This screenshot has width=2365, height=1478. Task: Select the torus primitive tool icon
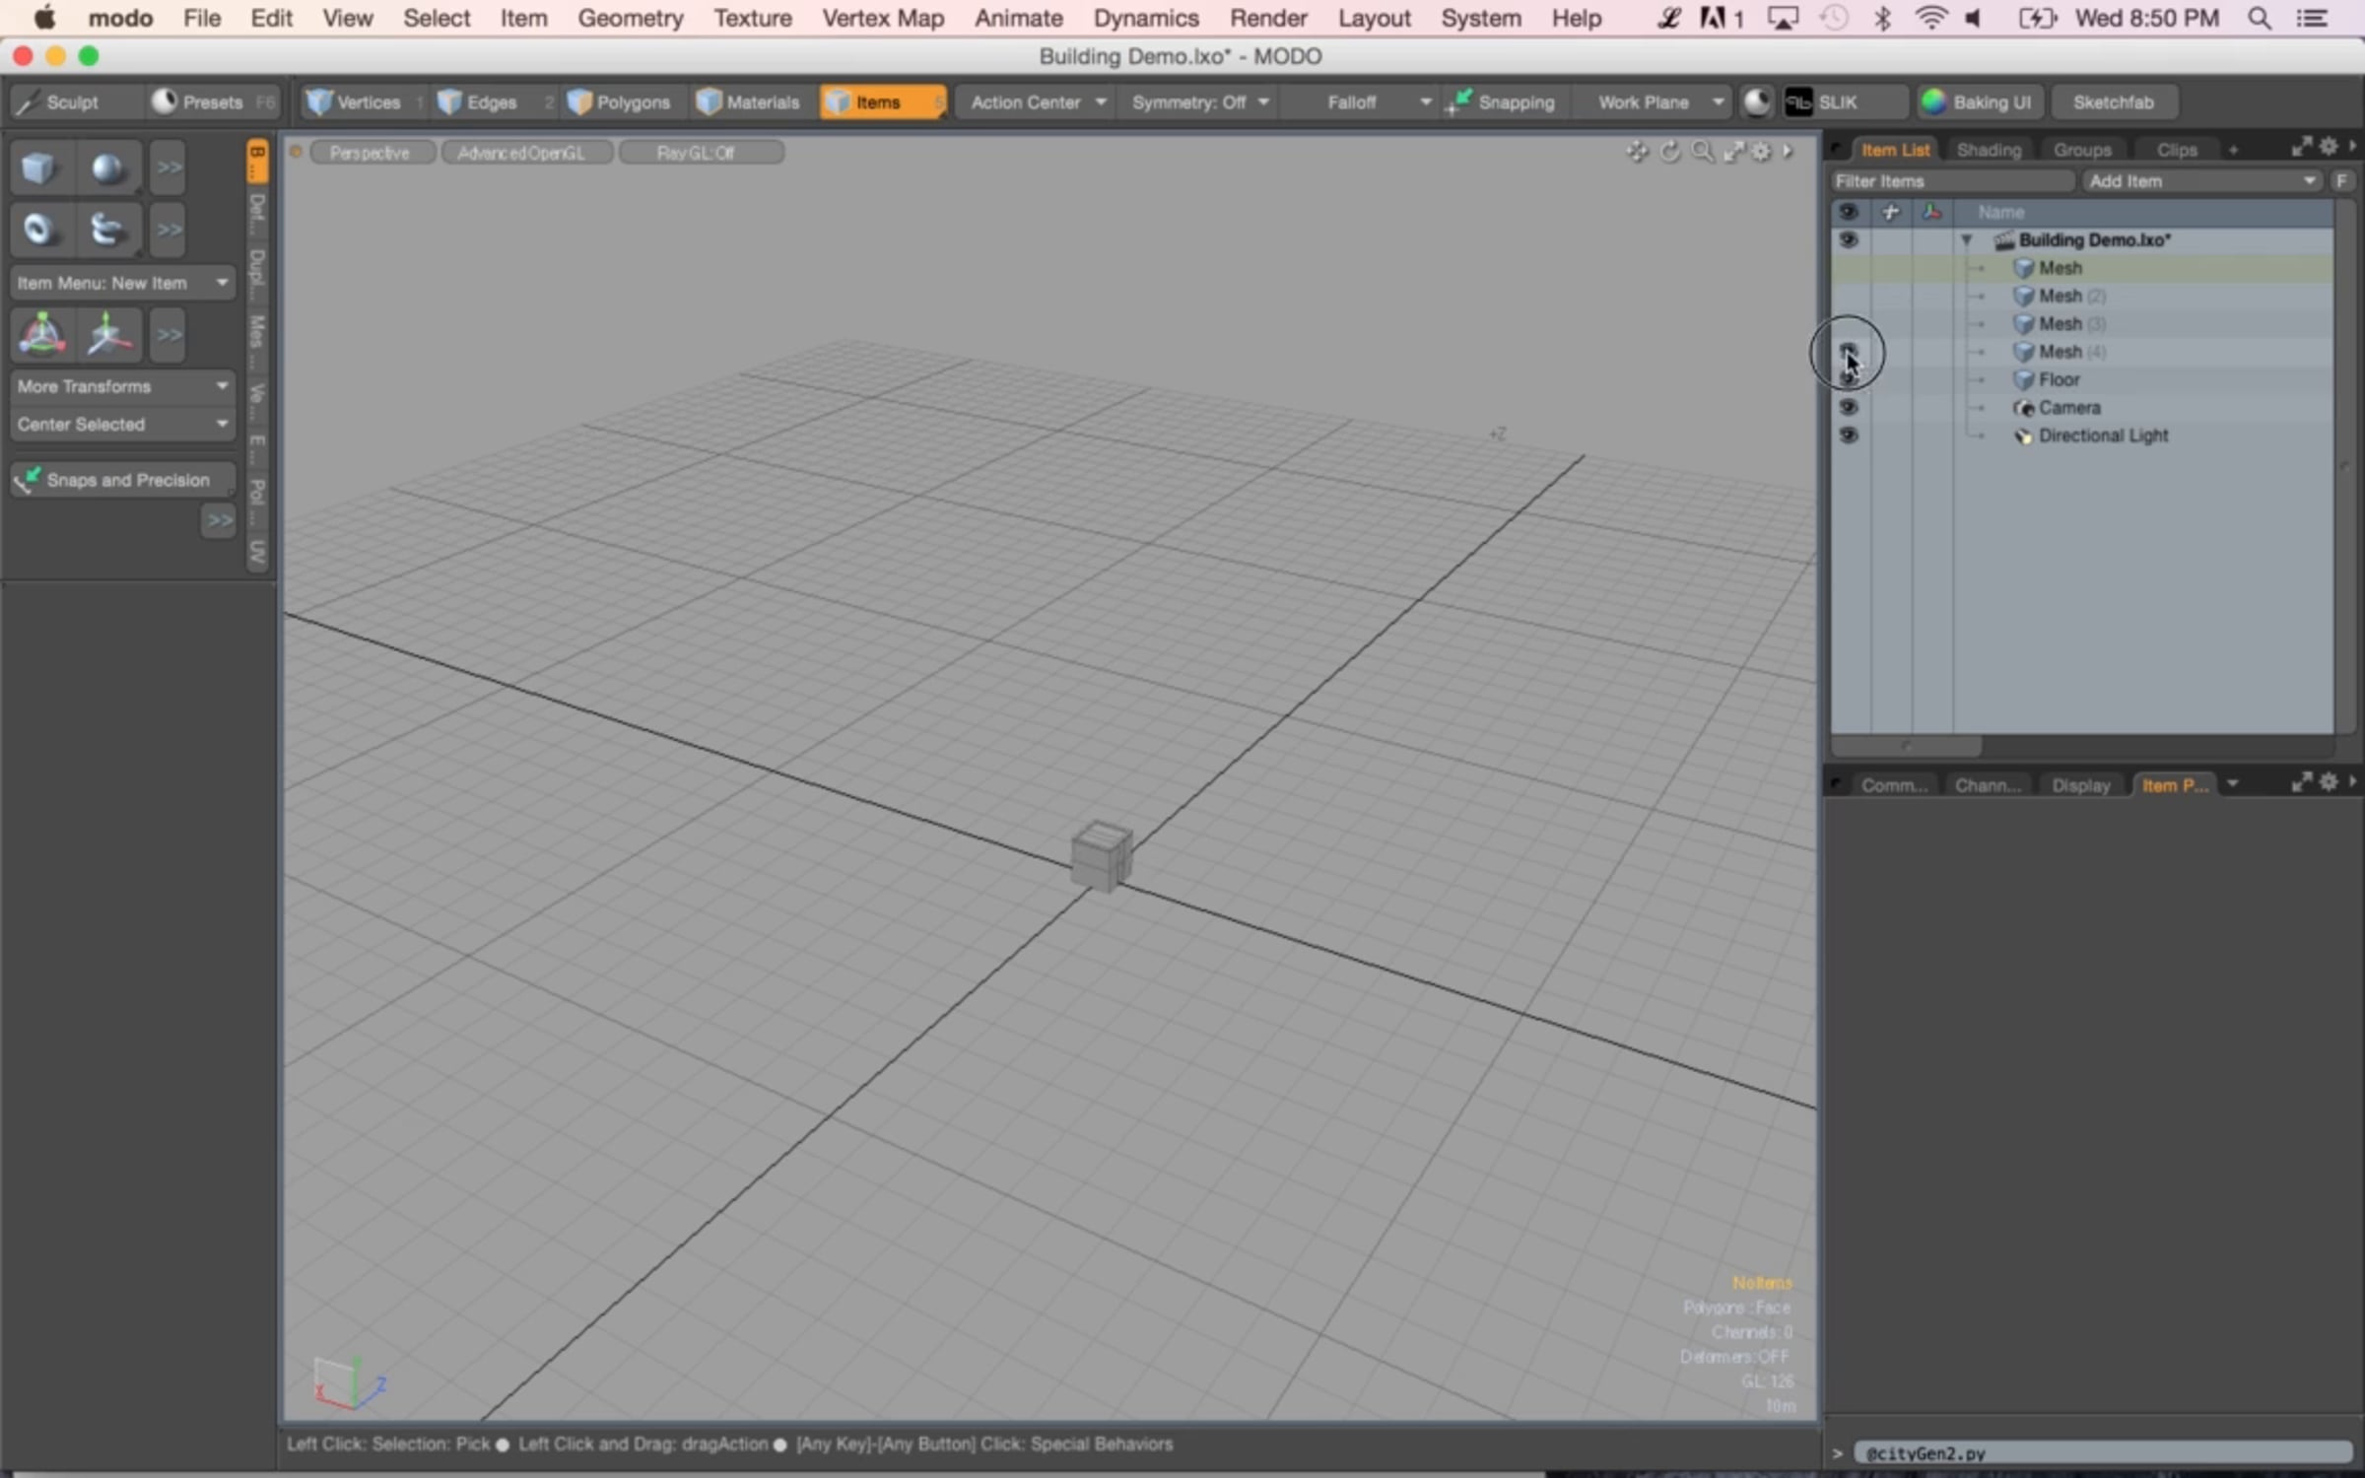[39, 230]
